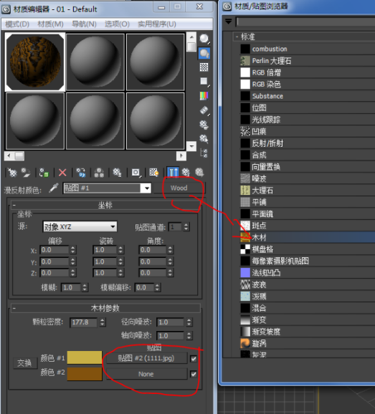
Task: Select 法线凹凸 in the map browser
Action: click(x=307, y=273)
